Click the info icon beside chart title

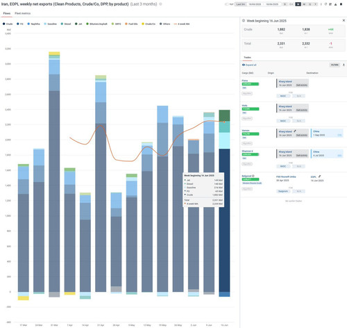pos(160,4)
